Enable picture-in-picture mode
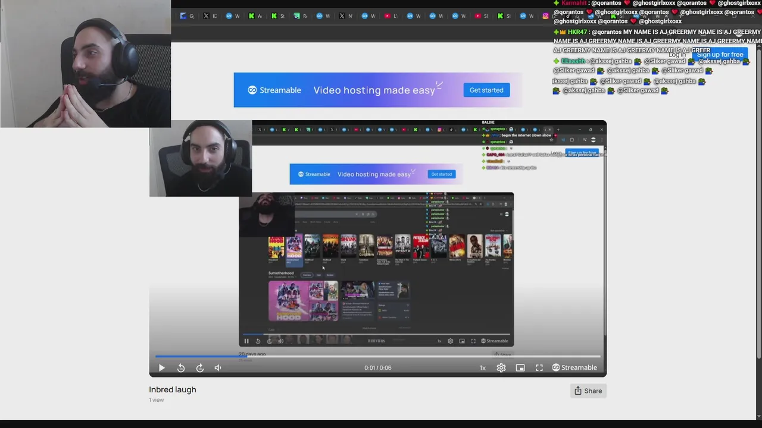Image resolution: width=762 pixels, height=428 pixels. pos(520,368)
